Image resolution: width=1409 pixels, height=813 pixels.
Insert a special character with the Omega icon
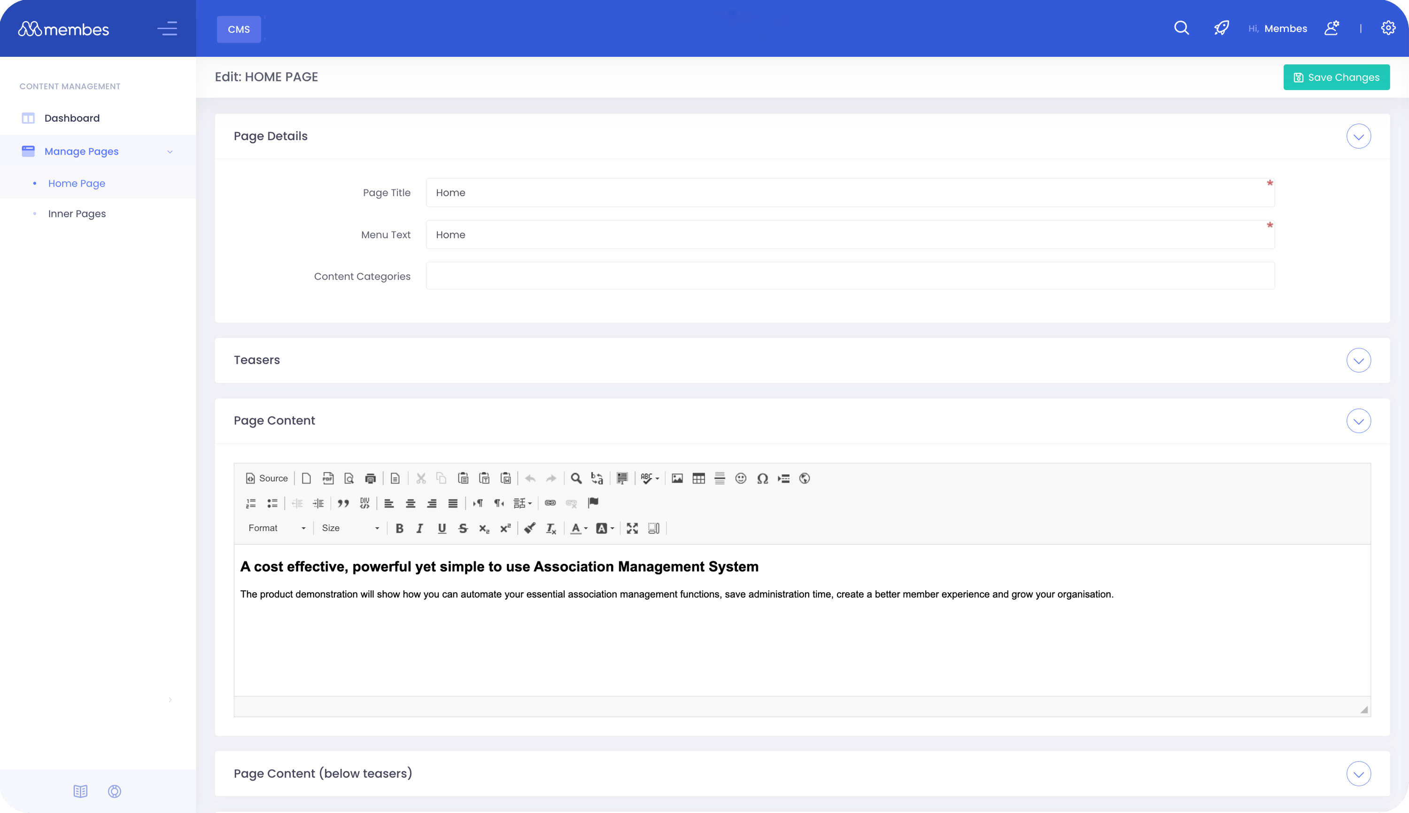[x=763, y=478]
